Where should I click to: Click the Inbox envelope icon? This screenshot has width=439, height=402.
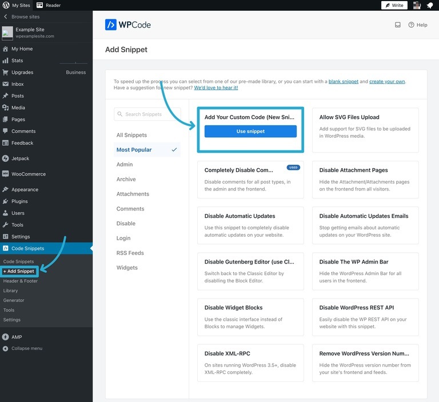(x=5, y=84)
